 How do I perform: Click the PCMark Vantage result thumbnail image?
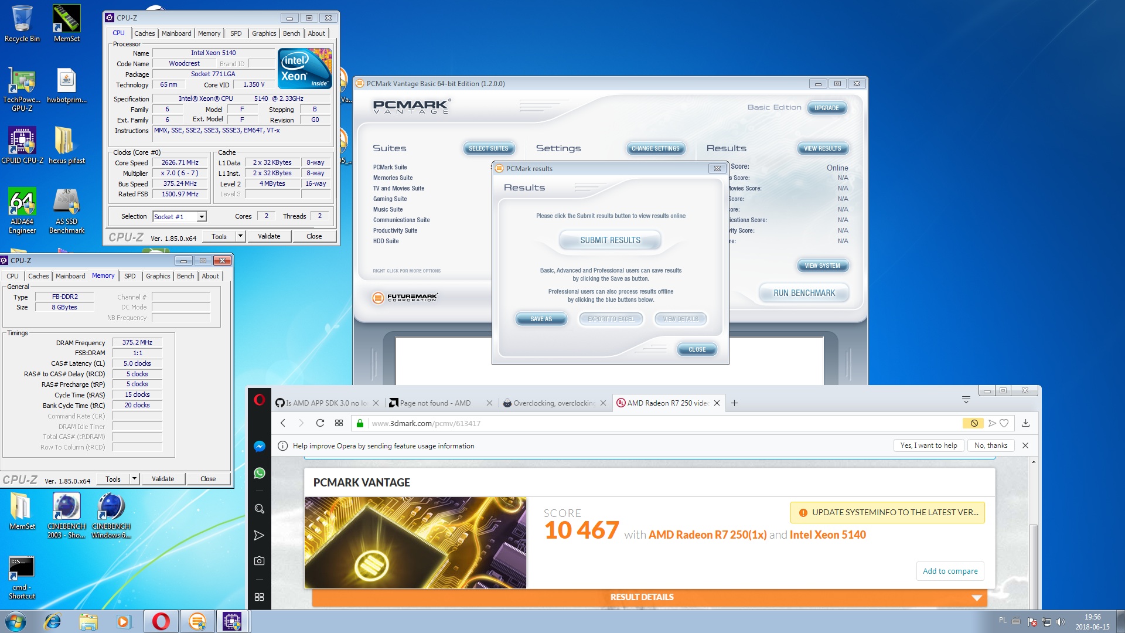[x=415, y=543]
